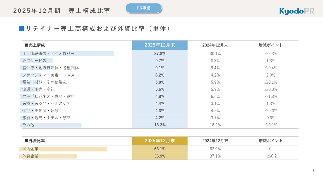Click the ■売上構成 table header label
This screenshot has height=182, width=323.
[35, 45]
